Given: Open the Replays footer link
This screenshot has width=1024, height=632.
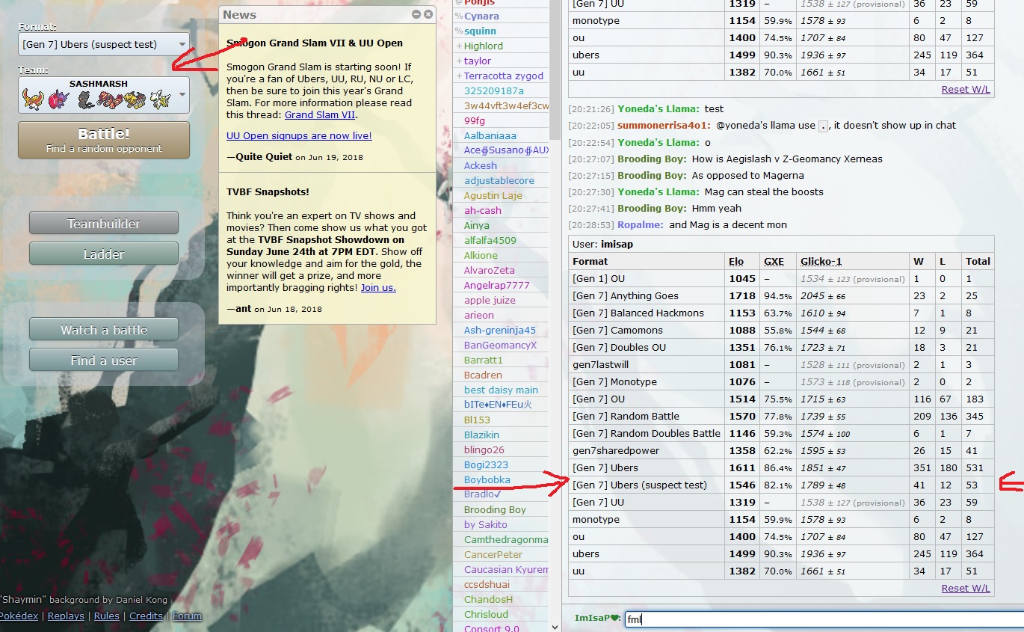Looking at the screenshot, I should click(66, 616).
